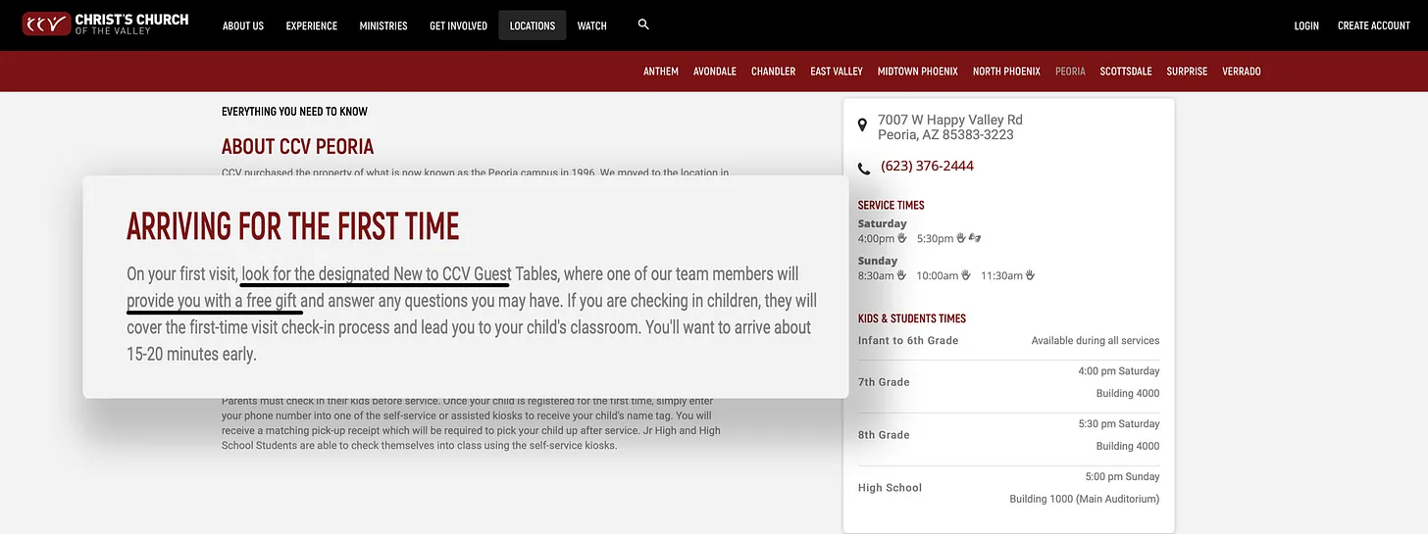This screenshot has height=534, width=1428.
Task: Click the 7007 W Happy Valley Rd address
Action: 949,127
